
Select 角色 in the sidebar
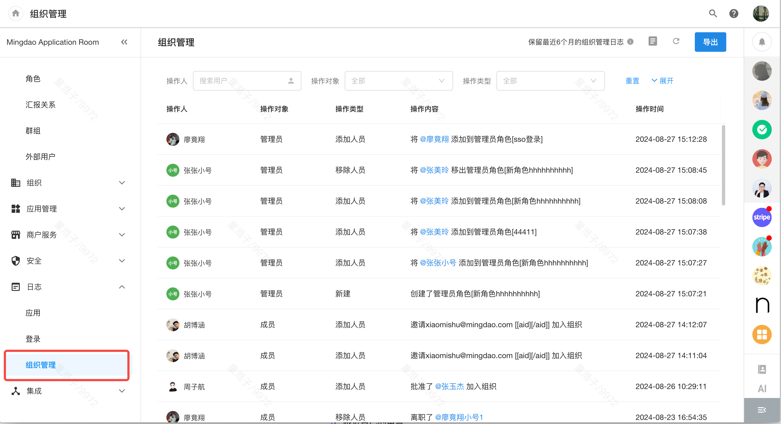33,79
